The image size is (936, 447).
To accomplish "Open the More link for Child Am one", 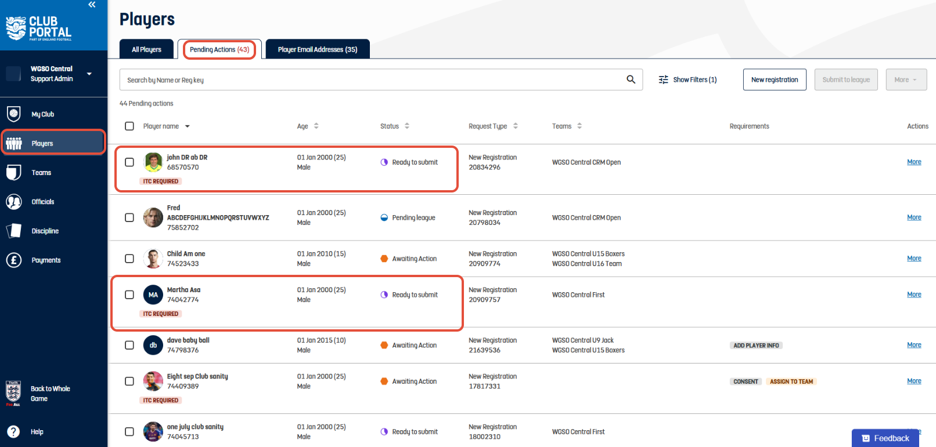I will (x=914, y=259).
